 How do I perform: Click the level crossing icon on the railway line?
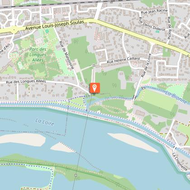100,1
